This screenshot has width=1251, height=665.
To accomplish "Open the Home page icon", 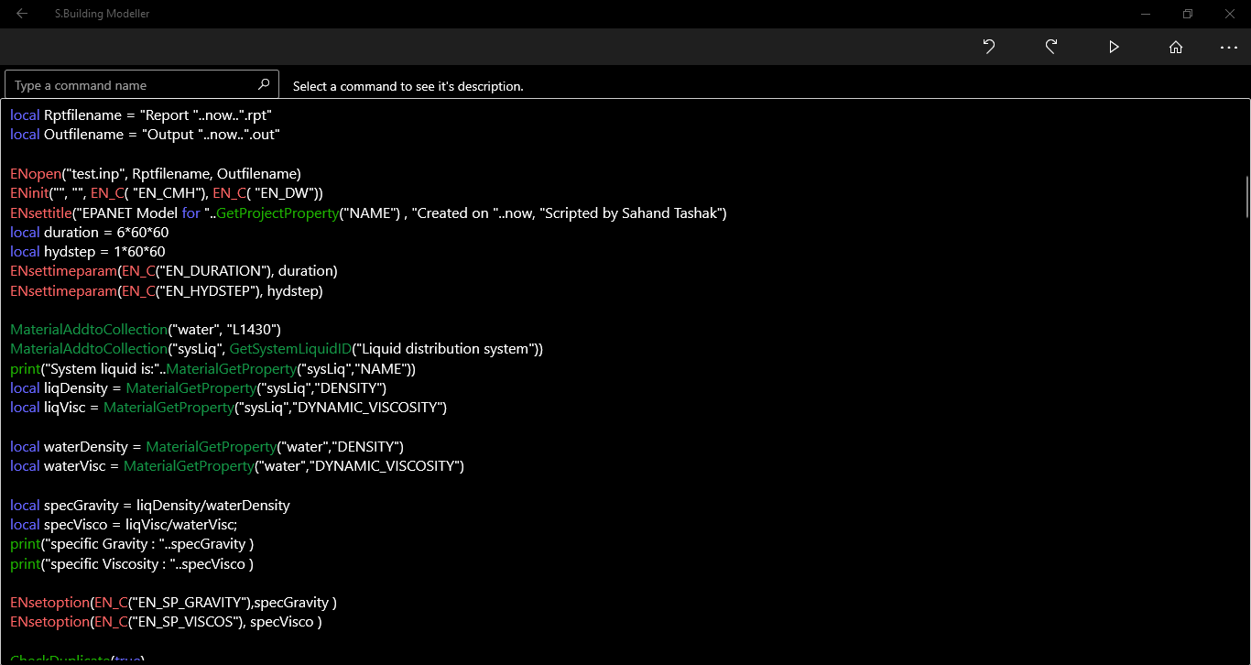I will [1176, 47].
